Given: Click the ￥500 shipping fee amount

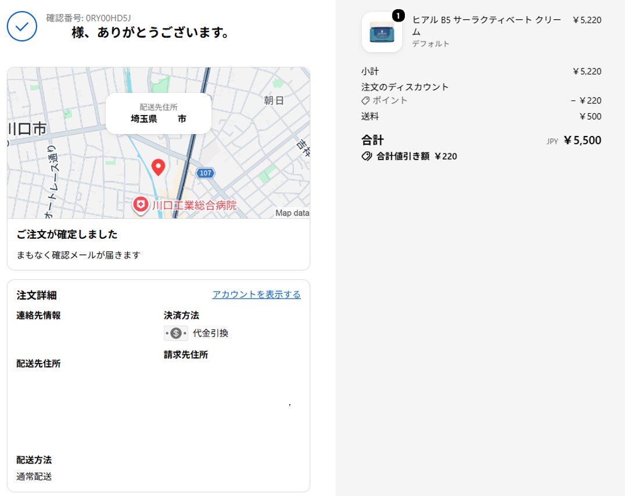Looking at the screenshot, I should [590, 116].
